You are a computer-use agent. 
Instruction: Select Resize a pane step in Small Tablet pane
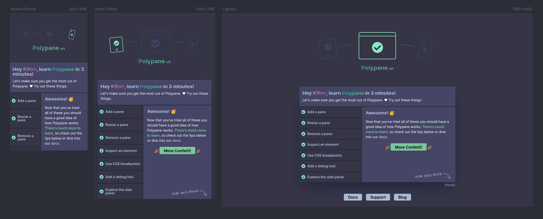120,125
